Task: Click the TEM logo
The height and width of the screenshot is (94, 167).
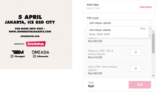Action: tap(18, 52)
